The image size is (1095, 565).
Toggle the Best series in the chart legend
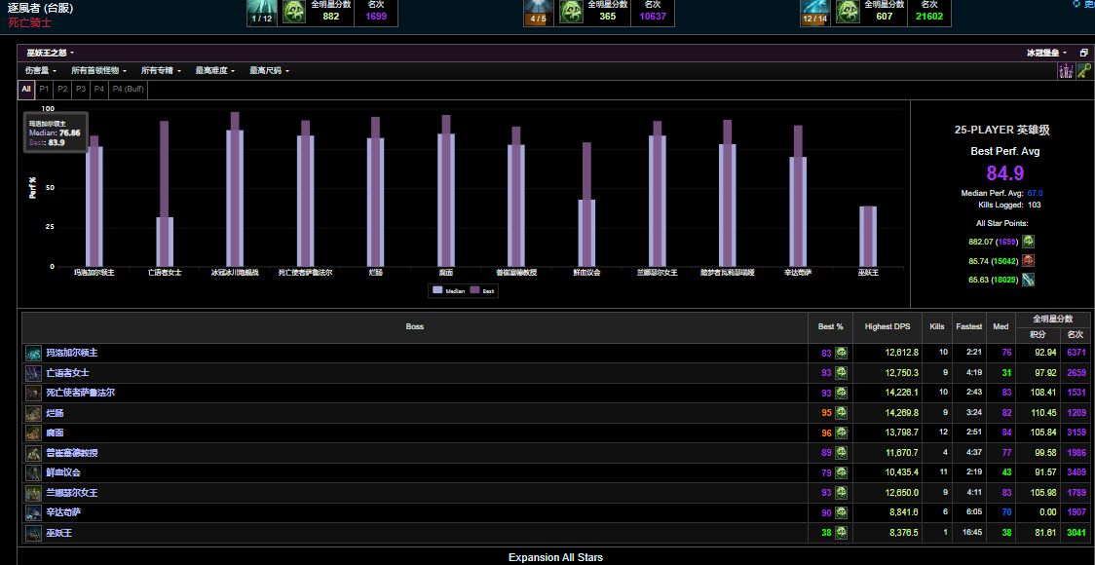(x=483, y=290)
